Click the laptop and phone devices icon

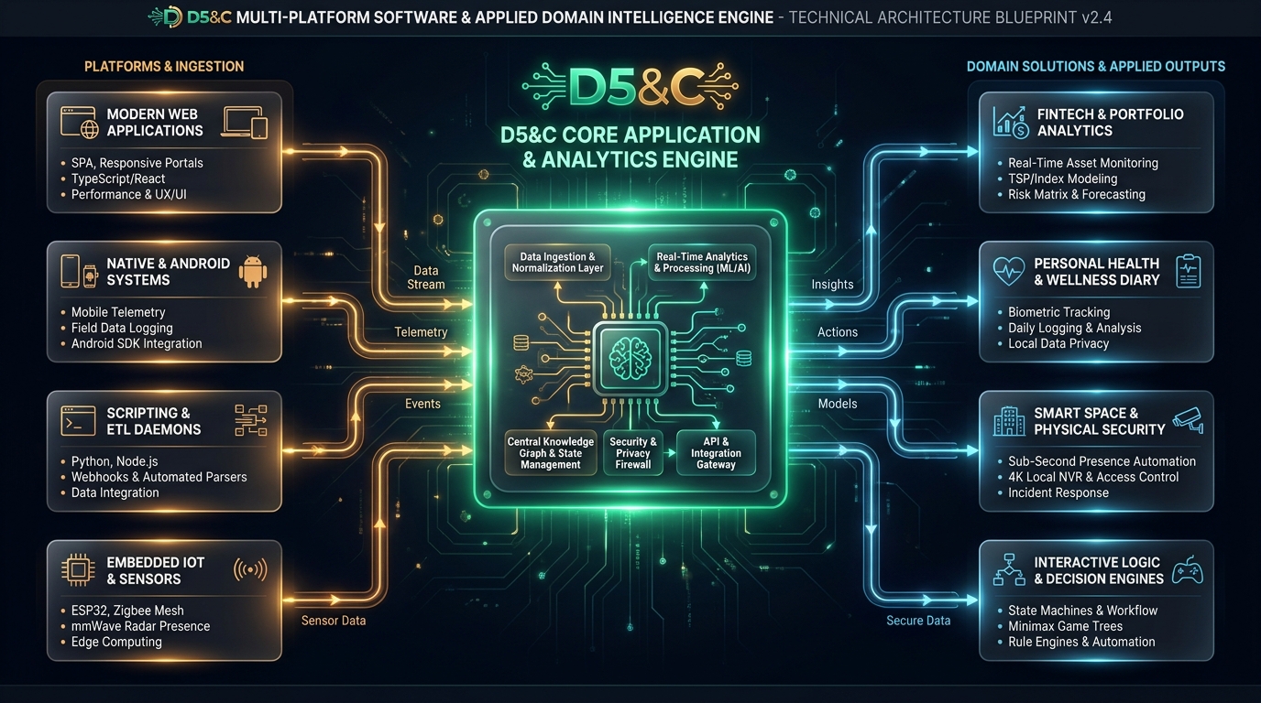(245, 122)
